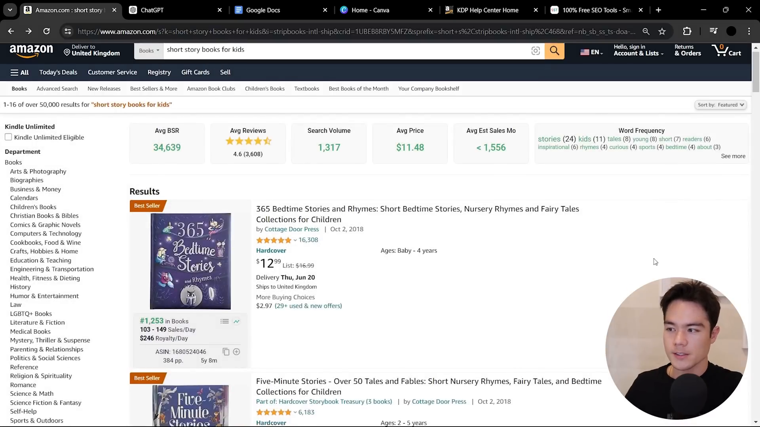Click the browser back arrow
The image size is (760, 427).
[11, 31]
